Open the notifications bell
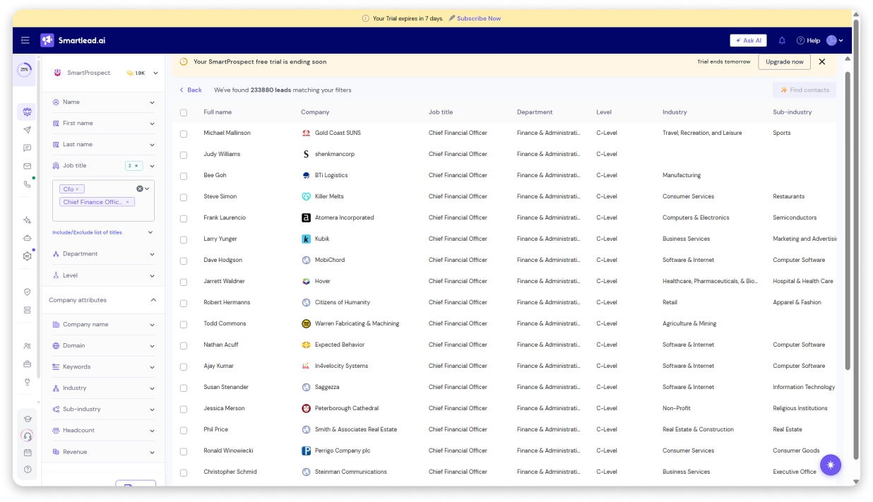 (x=782, y=40)
